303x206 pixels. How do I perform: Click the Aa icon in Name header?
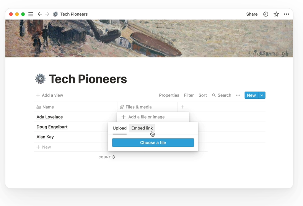pos(39,107)
